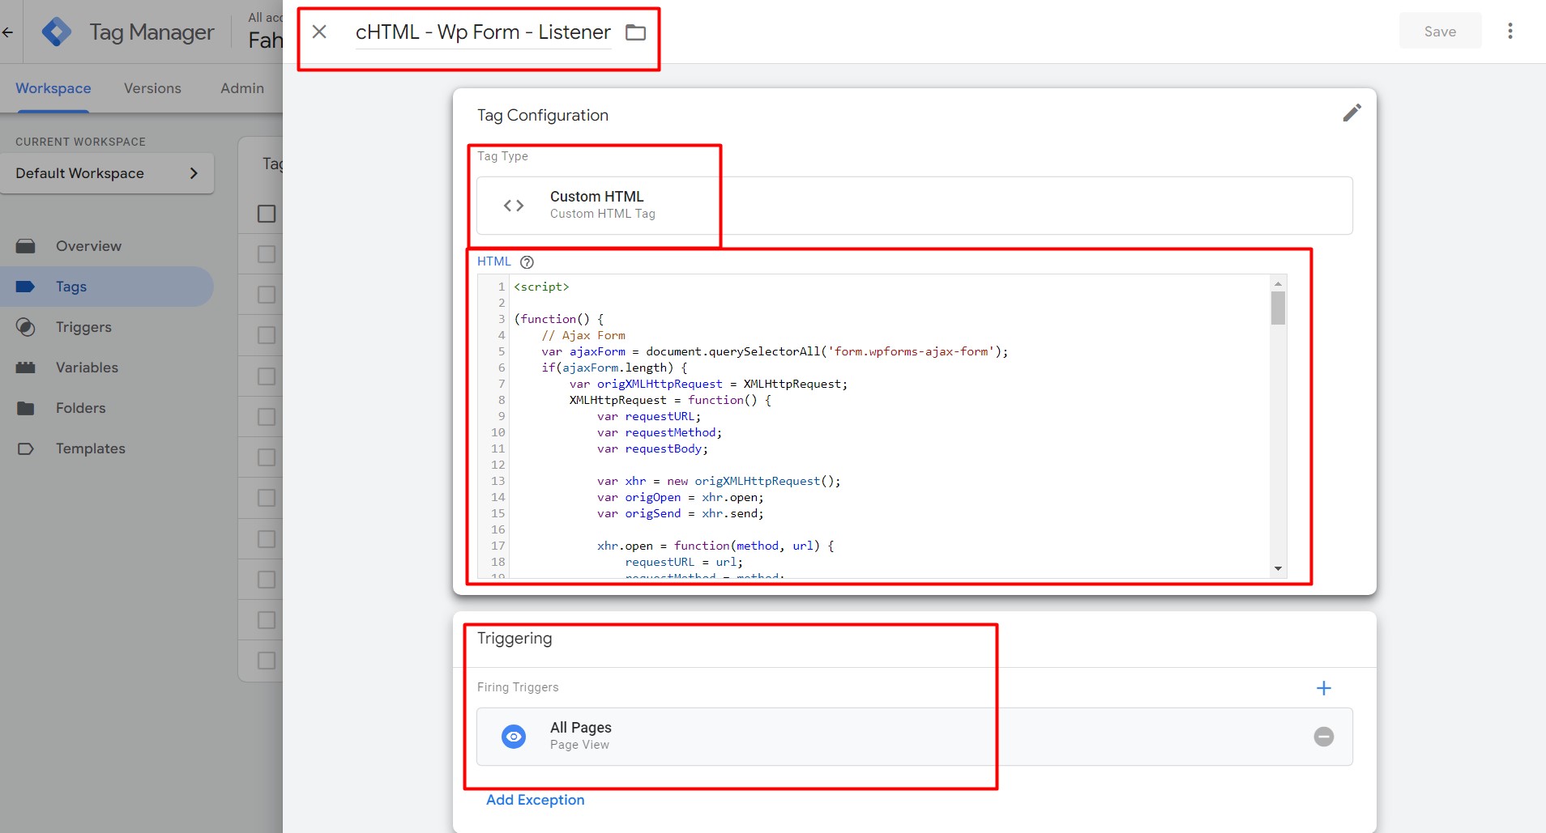Close the tag editor panel
The image size is (1546, 833).
click(x=319, y=32)
